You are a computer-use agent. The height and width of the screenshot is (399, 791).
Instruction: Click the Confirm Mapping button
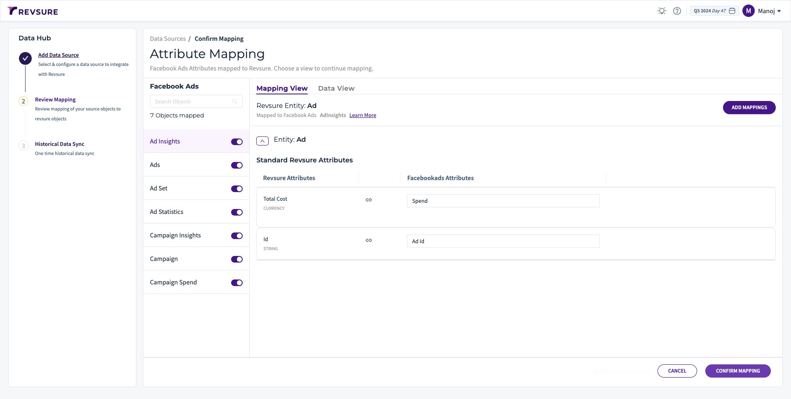coord(738,371)
